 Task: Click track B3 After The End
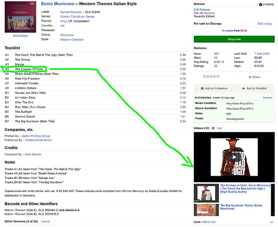click(24, 103)
